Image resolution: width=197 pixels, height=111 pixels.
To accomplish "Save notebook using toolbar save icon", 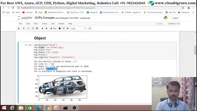I will click(19, 29).
